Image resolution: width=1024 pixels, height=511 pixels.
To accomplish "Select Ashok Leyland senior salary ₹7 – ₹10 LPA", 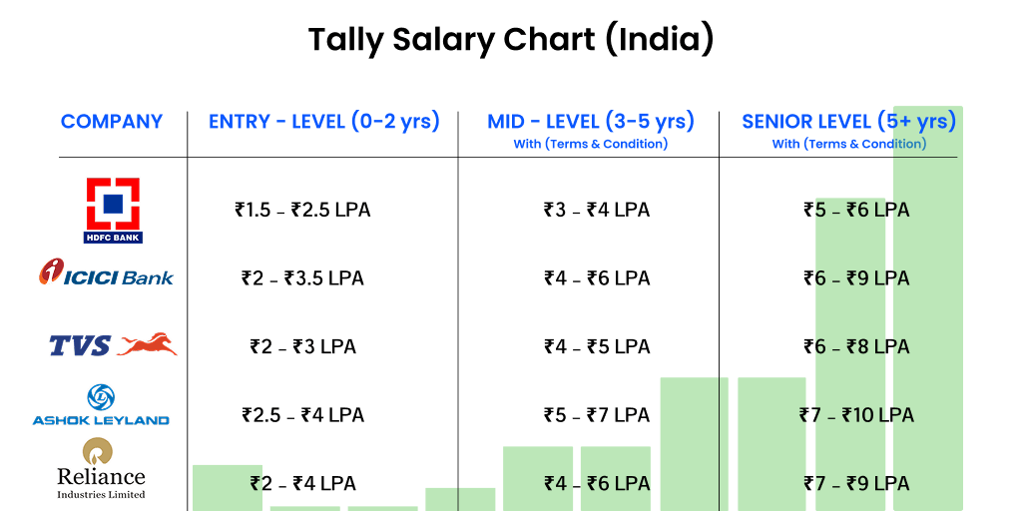I will (x=856, y=414).
